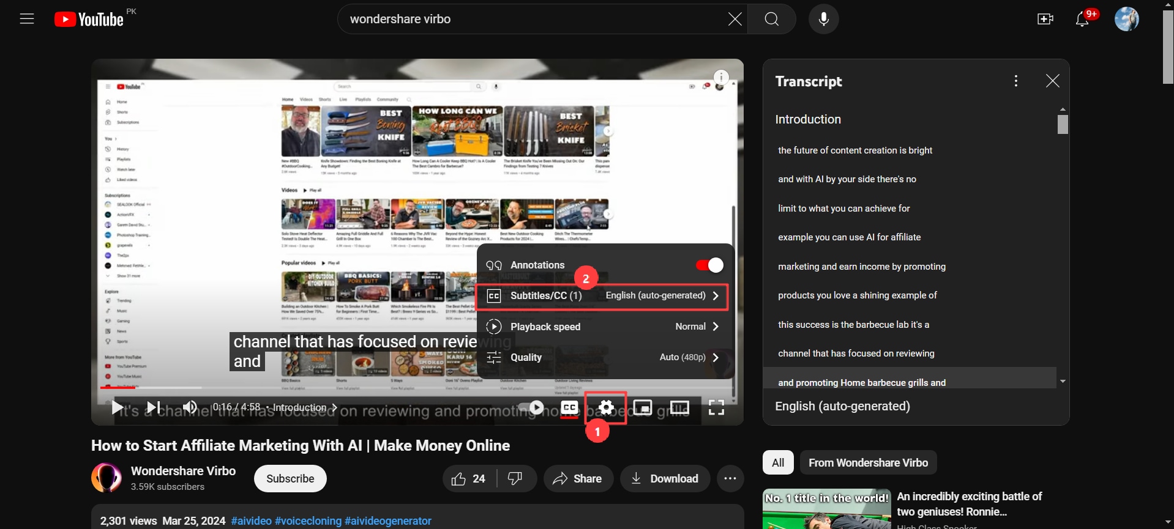Click the search magnifier button
The height and width of the screenshot is (529, 1174).
[x=772, y=19]
